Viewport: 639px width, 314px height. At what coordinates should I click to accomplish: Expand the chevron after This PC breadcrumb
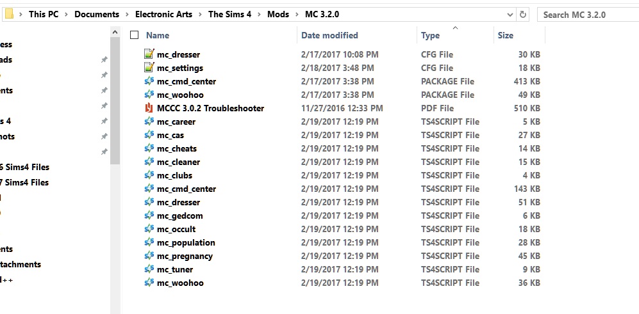(x=67, y=15)
